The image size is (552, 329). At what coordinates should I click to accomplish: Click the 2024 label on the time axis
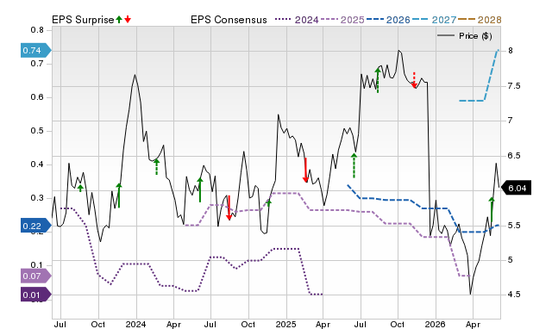[136, 324]
